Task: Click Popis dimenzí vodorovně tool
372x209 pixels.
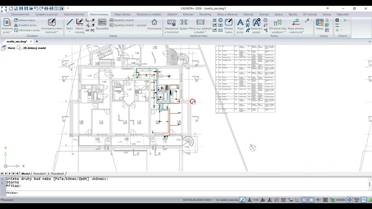Action: tap(296, 26)
